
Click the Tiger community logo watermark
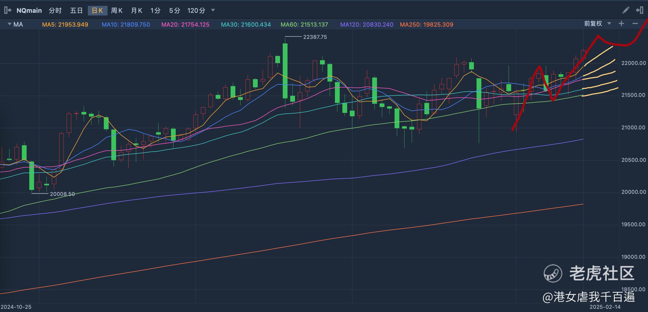point(553,273)
